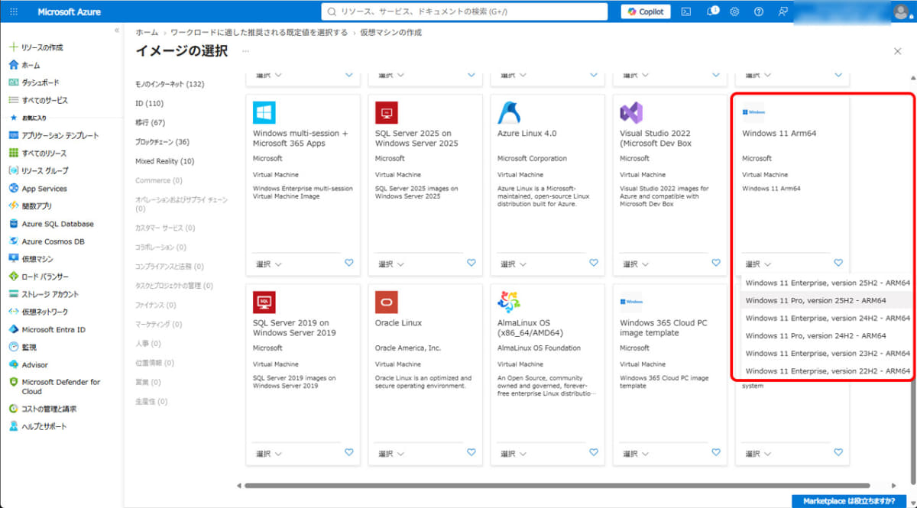Favorite Azure Linux 4.0 card heart
Screen dimensions: 917x508
[x=594, y=263]
